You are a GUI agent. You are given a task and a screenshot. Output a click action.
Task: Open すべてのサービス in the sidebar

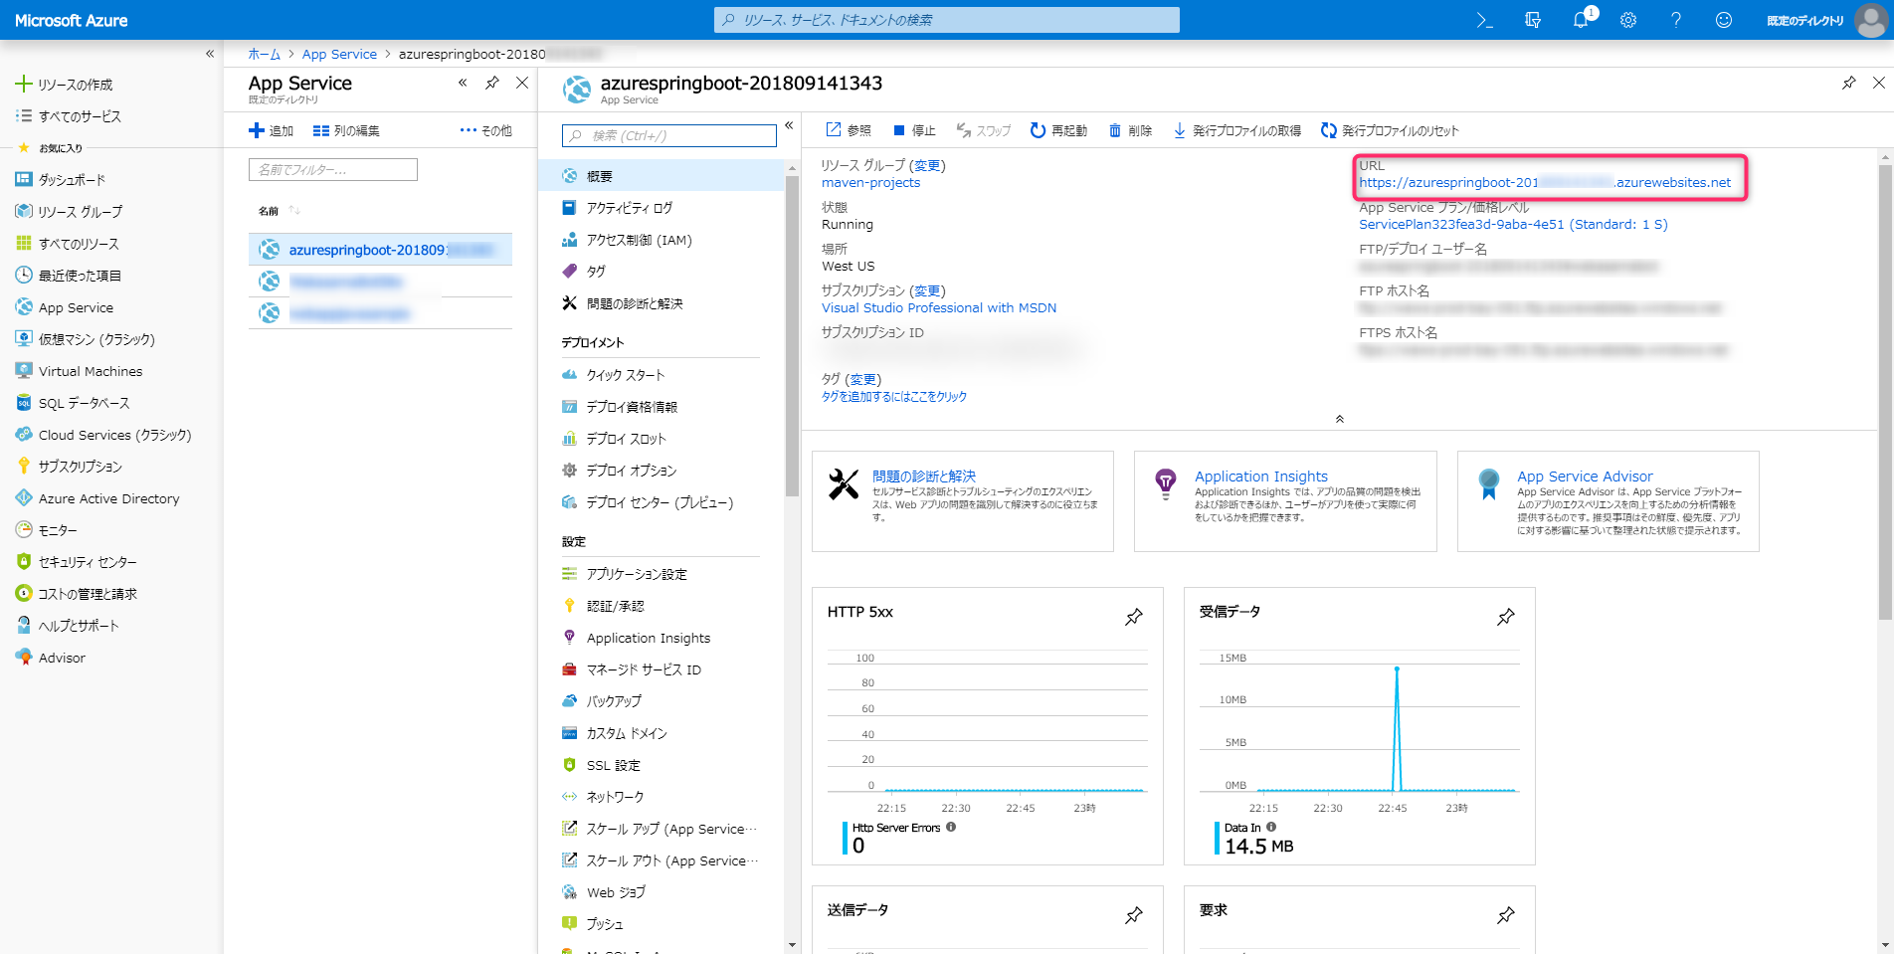[x=69, y=116]
